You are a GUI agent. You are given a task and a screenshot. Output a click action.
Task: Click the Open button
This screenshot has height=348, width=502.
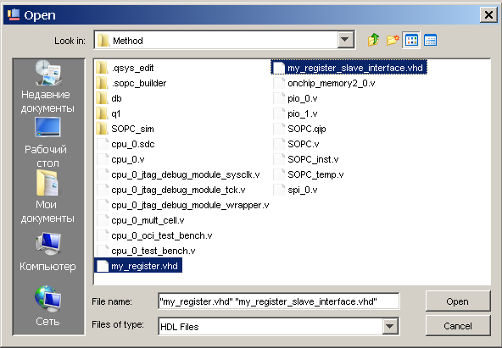458,301
